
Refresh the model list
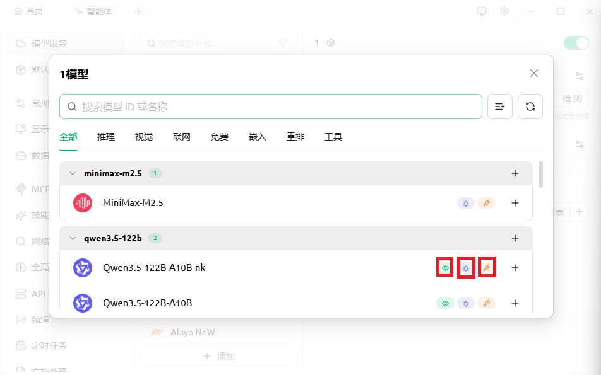click(530, 107)
